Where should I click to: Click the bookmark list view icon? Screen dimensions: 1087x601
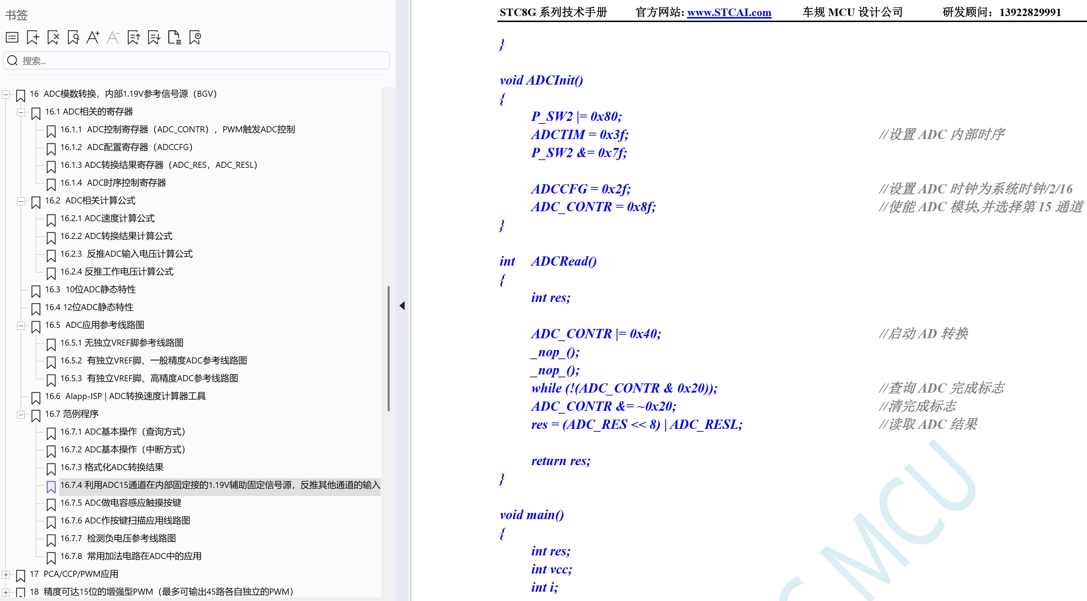[x=12, y=38]
